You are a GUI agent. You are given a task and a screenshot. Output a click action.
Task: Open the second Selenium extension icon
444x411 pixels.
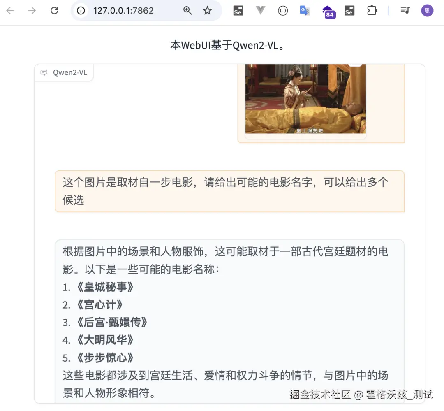click(x=349, y=11)
